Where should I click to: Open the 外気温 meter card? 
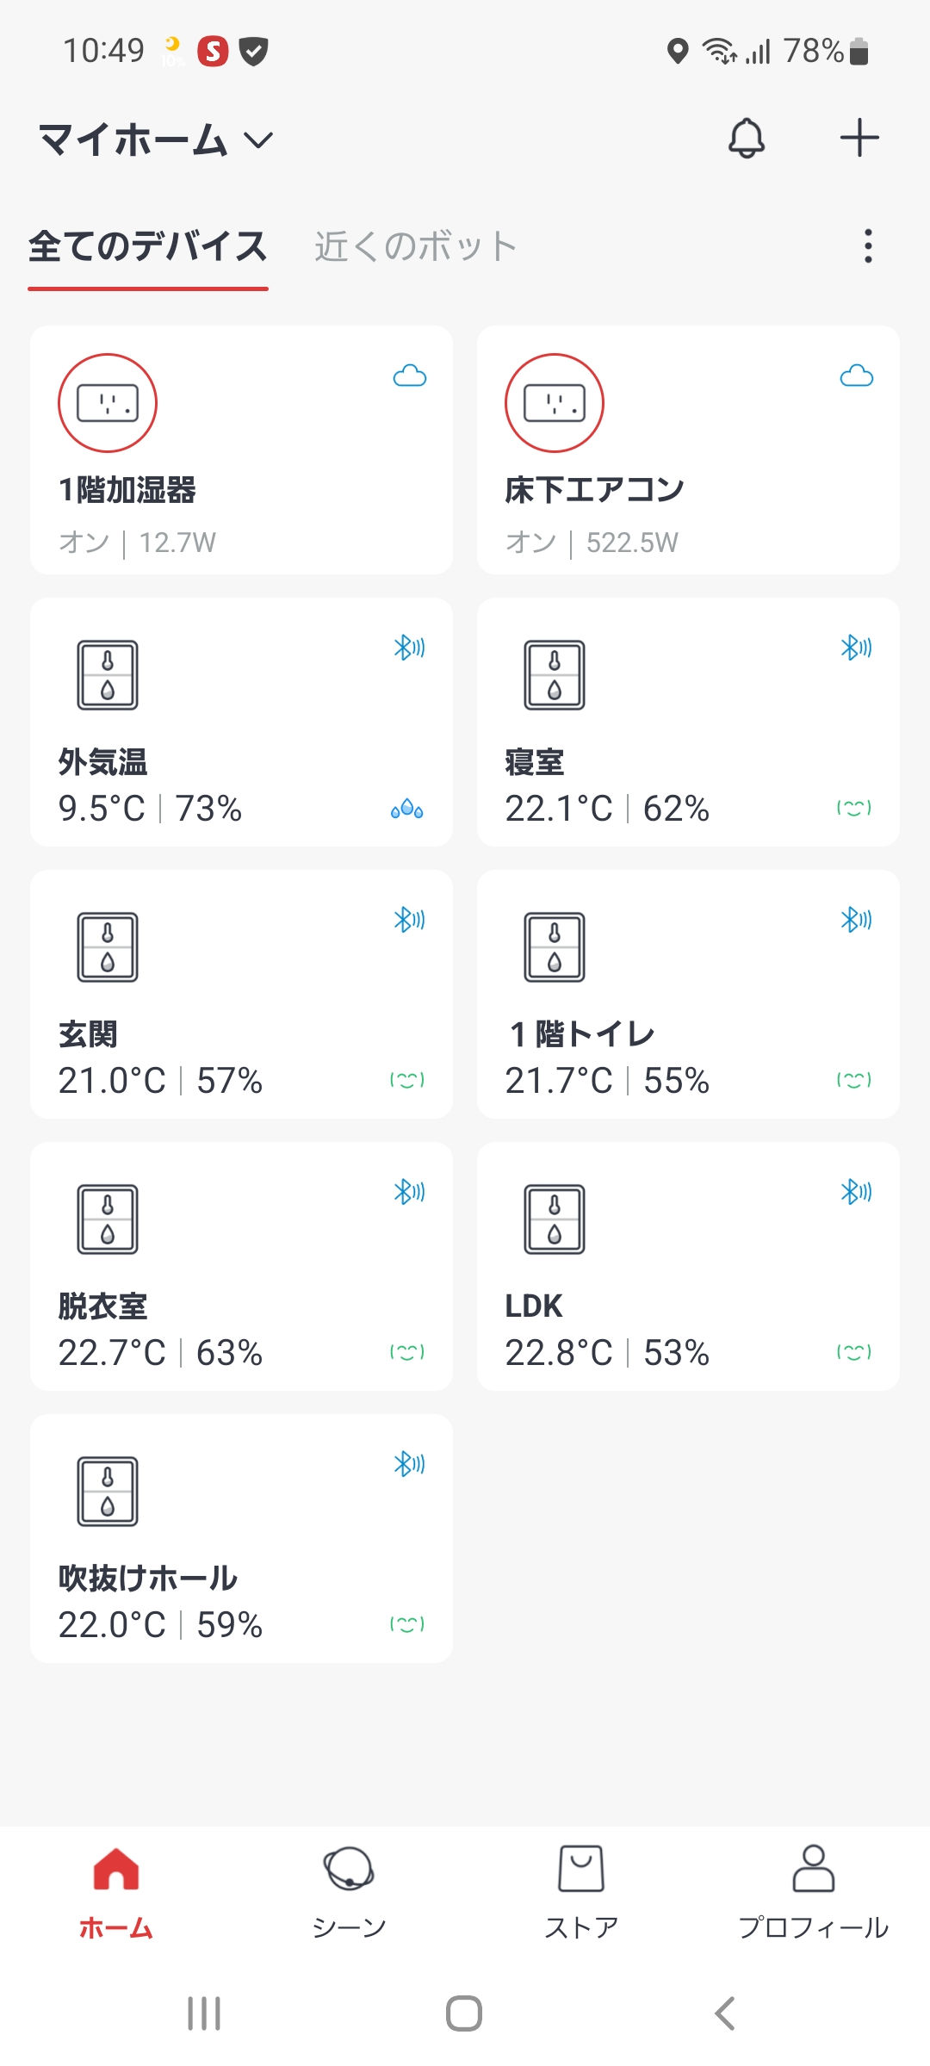point(241,722)
